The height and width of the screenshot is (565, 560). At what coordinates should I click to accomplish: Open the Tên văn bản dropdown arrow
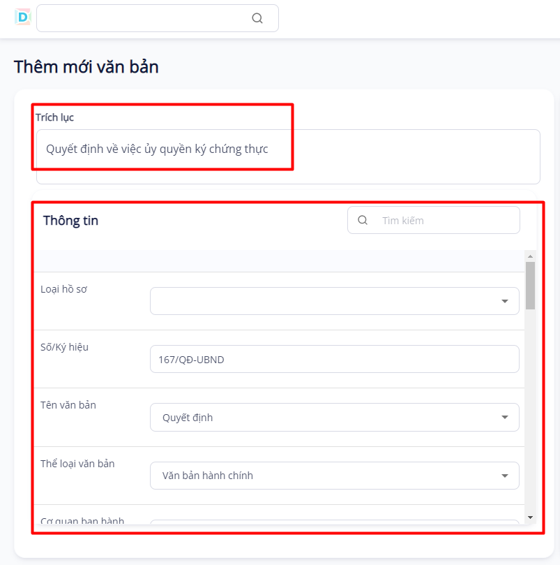[x=504, y=418]
